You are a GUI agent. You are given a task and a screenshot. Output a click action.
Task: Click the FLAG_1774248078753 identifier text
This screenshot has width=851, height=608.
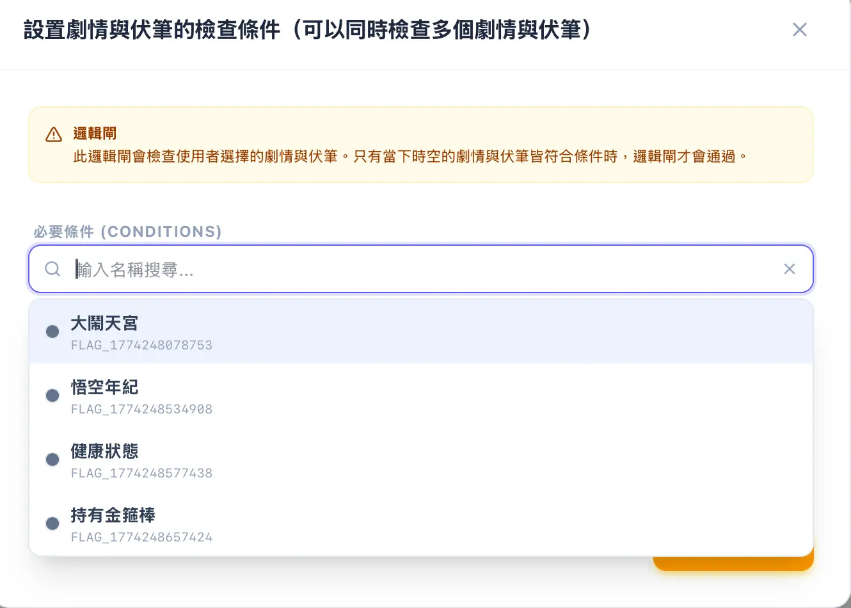pyautogui.click(x=141, y=345)
